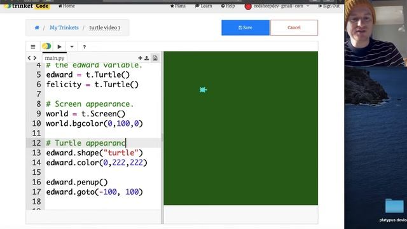The image size is (407, 229).
Task: Edit the trinket title 'turtle video 1'
Action: click(x=104, y=27)
